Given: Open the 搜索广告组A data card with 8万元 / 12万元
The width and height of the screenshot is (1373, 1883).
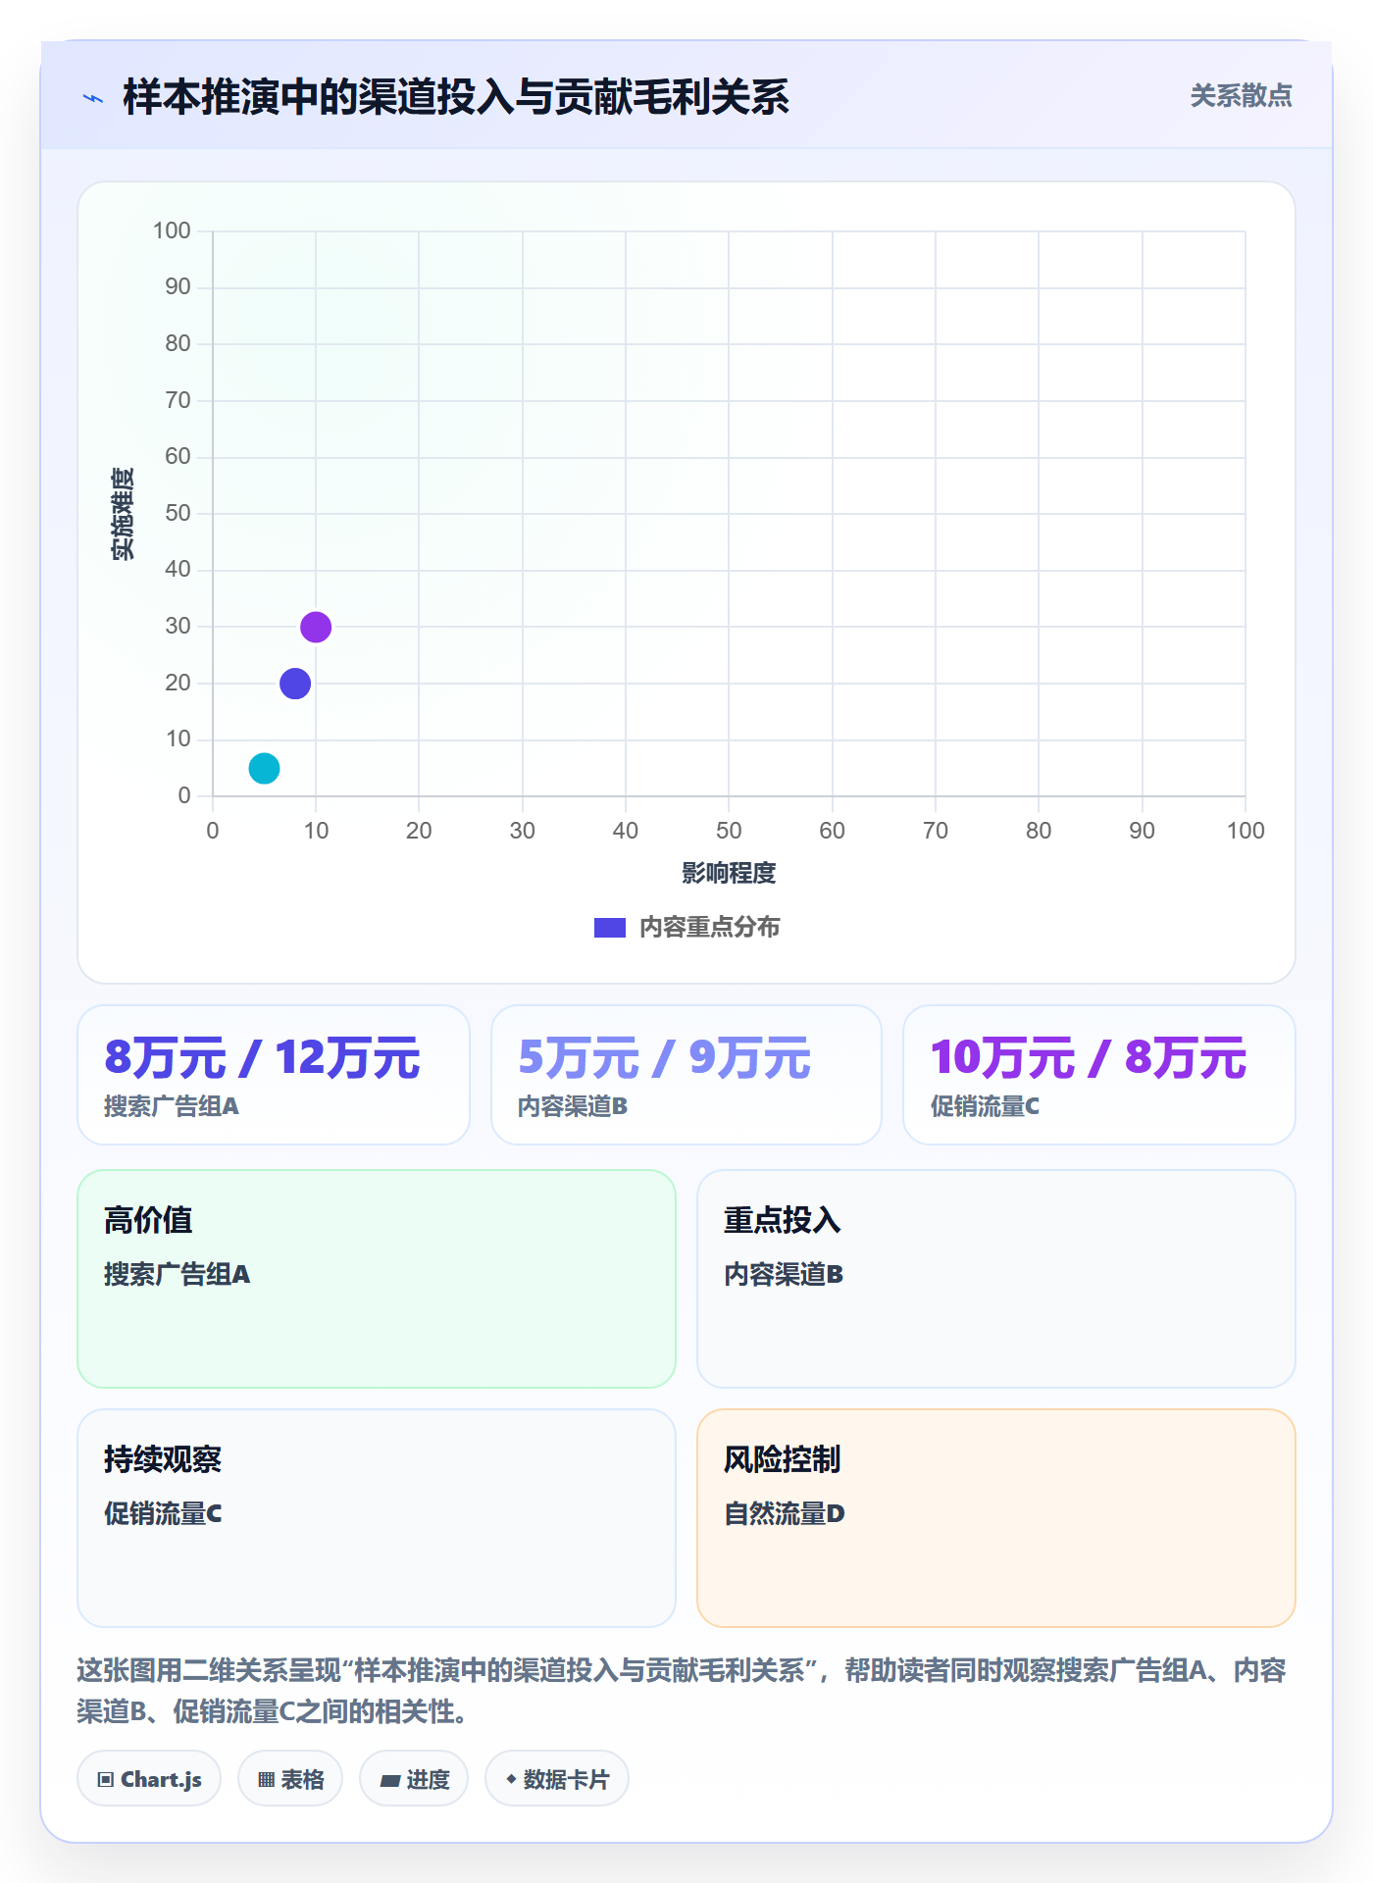Looking at the screenshot, I should click(274, 1075).
